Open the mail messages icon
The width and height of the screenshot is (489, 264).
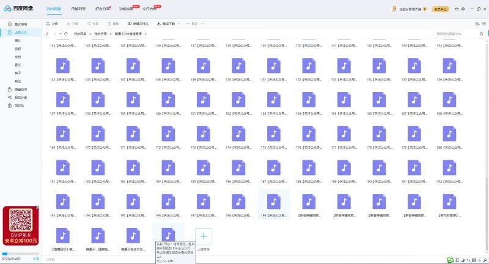coord(457,9)
